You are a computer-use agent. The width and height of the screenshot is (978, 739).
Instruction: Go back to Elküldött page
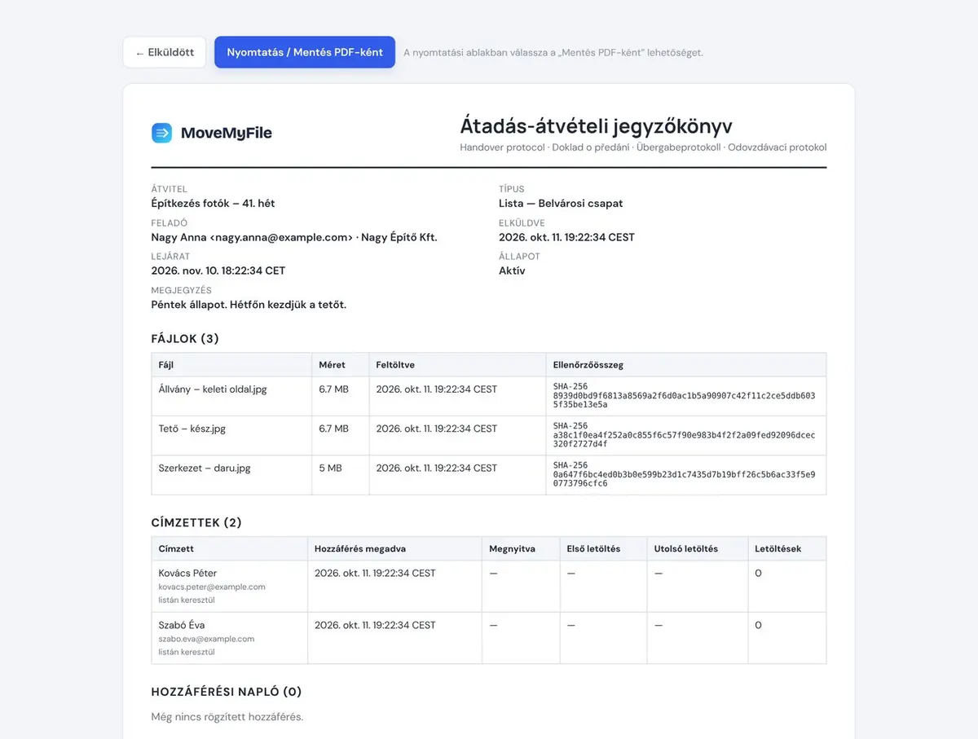point(165,52)
